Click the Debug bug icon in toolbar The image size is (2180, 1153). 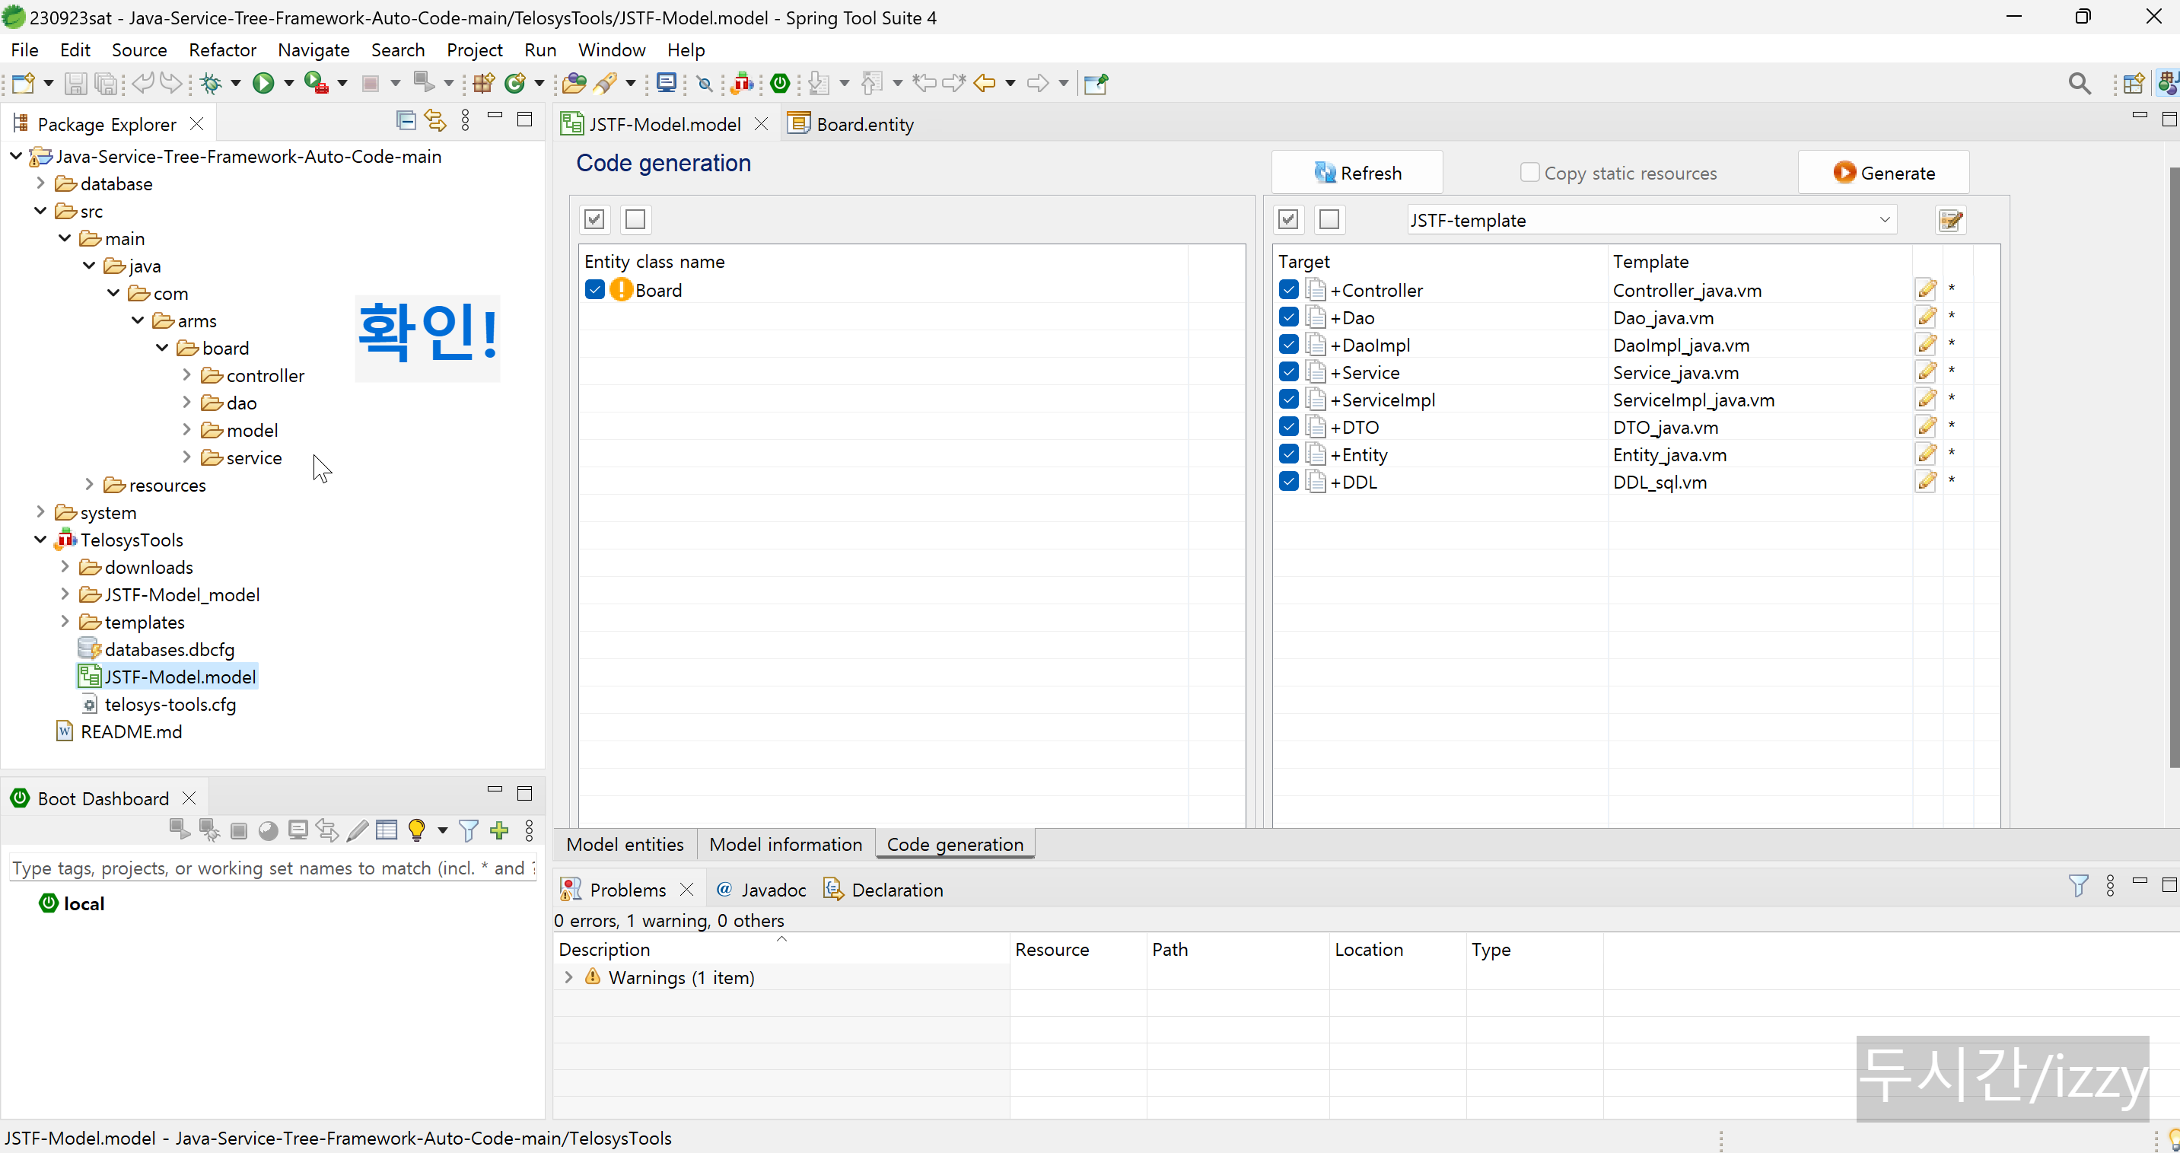tap(211, 83)
